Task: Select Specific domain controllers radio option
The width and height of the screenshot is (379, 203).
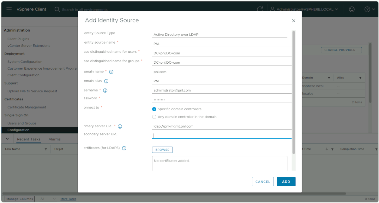Action: [154, 109]
